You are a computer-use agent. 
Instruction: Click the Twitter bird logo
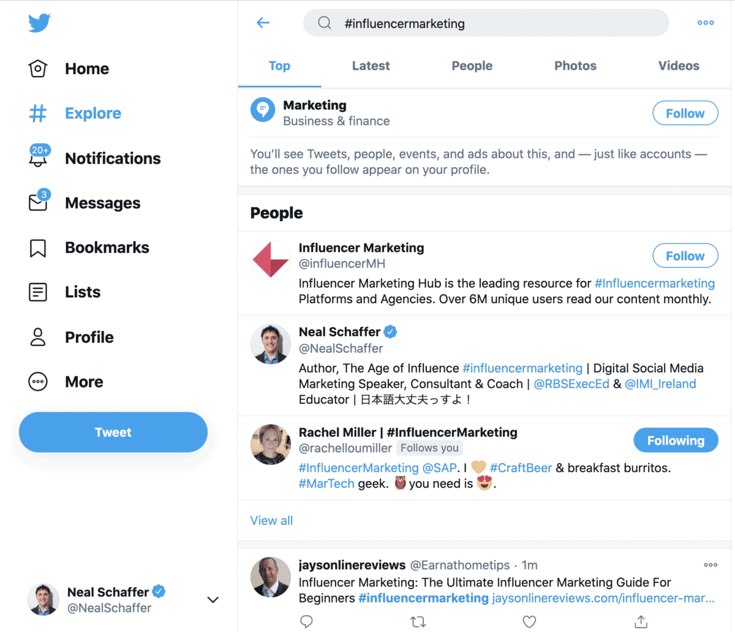click(39, 23)
